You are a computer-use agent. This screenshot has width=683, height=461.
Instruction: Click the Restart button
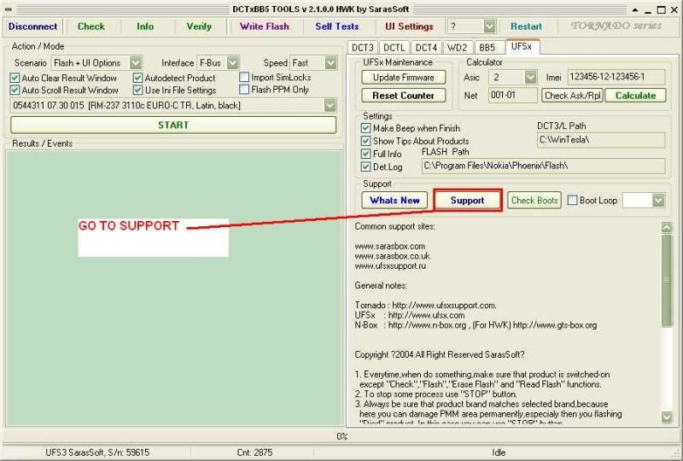tap(526, 26)
